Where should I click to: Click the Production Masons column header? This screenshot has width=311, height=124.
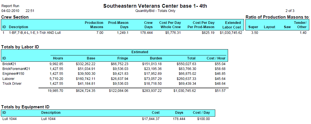pyautogui.click(x=94, y=25)
